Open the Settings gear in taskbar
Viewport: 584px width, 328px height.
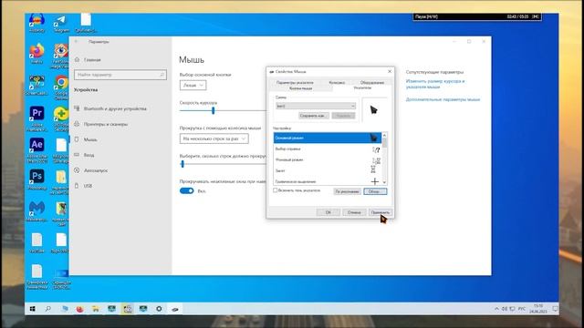pyautogui.click(x=159, y=309)
